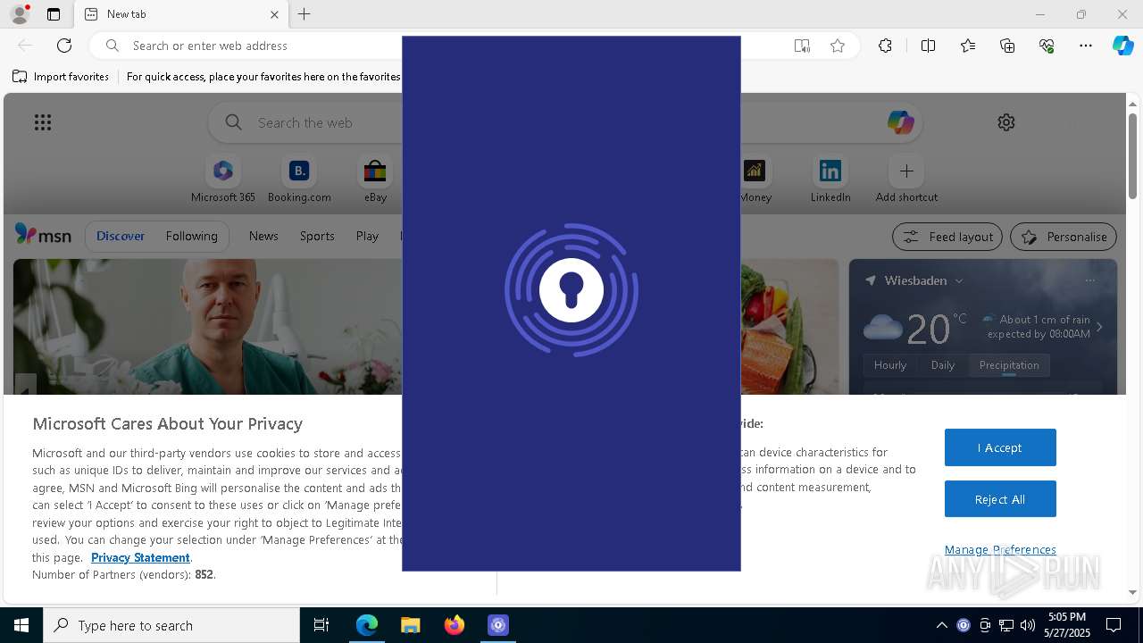Open the LinkedIn shortcut
The image size is (1143, 643).
(830, 180)
